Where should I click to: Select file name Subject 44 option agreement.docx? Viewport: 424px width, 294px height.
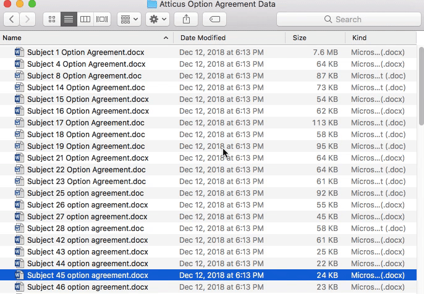click(88, 264)
